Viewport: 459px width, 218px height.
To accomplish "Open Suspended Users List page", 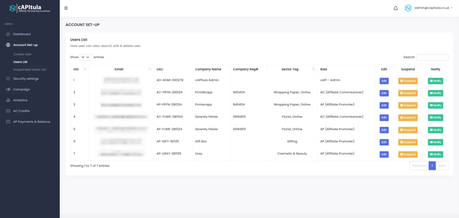I will point(30,69).
